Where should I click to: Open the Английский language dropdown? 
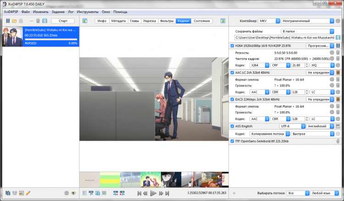[320, 126]
